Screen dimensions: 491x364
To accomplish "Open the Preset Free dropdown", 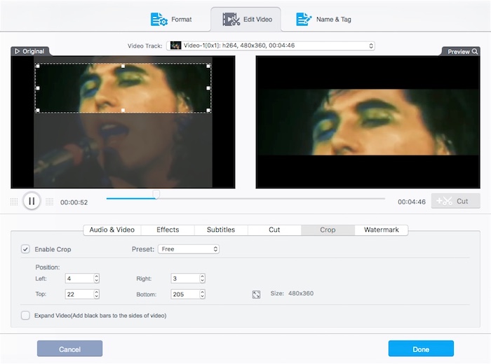I will point(189,249).
